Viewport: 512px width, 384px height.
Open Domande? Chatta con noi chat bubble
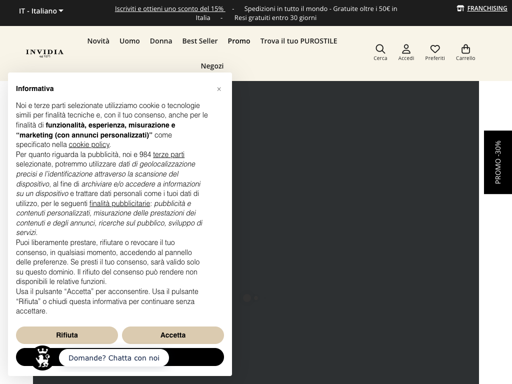(x=114, y=358)
